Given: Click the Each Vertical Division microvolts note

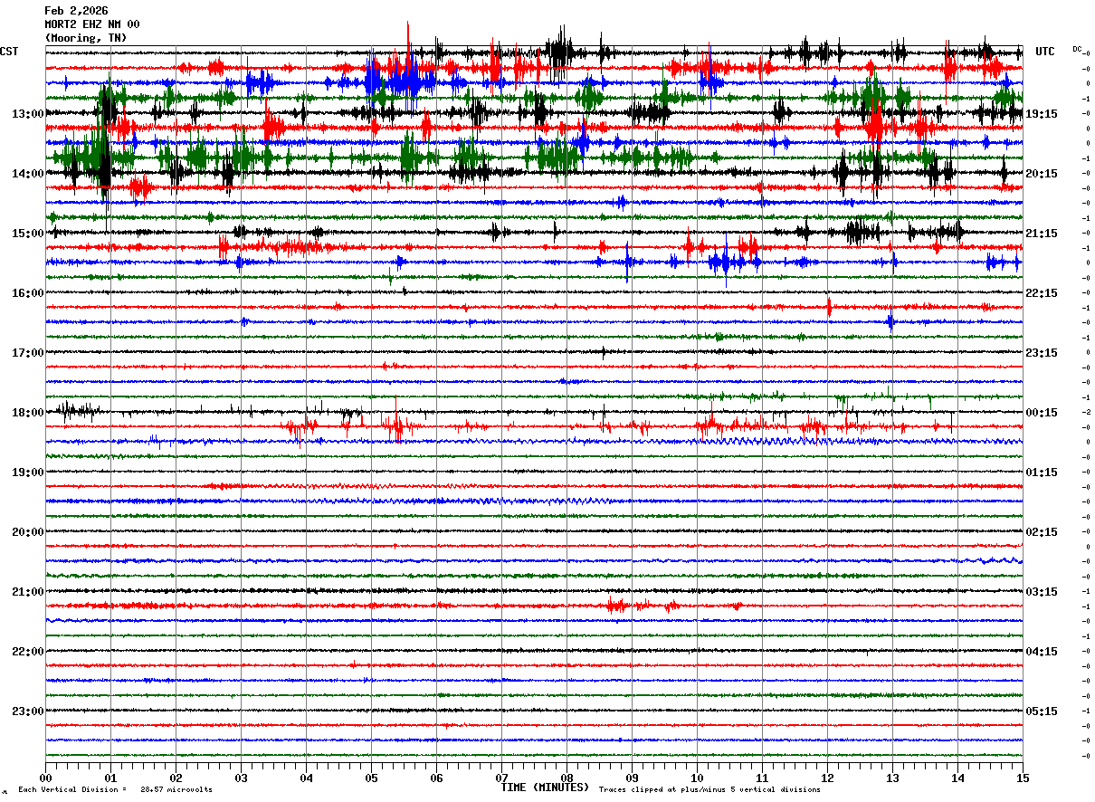Looking at the screenshot, I should click(115, 790).
